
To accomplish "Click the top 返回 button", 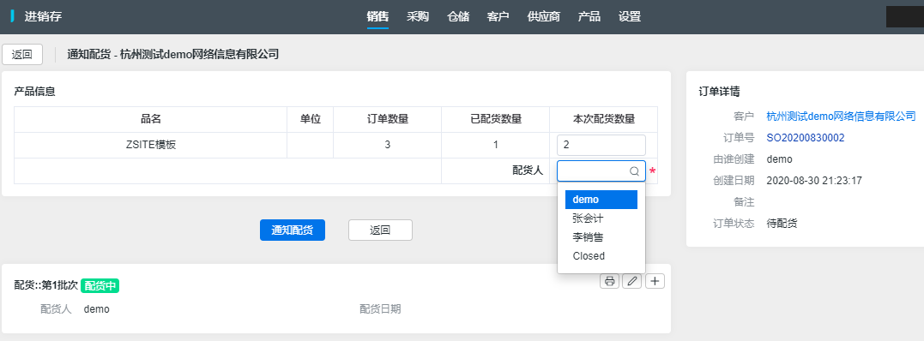I will coord(22,54).
